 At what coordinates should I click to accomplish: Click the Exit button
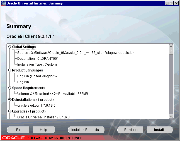tap(18, 130)
